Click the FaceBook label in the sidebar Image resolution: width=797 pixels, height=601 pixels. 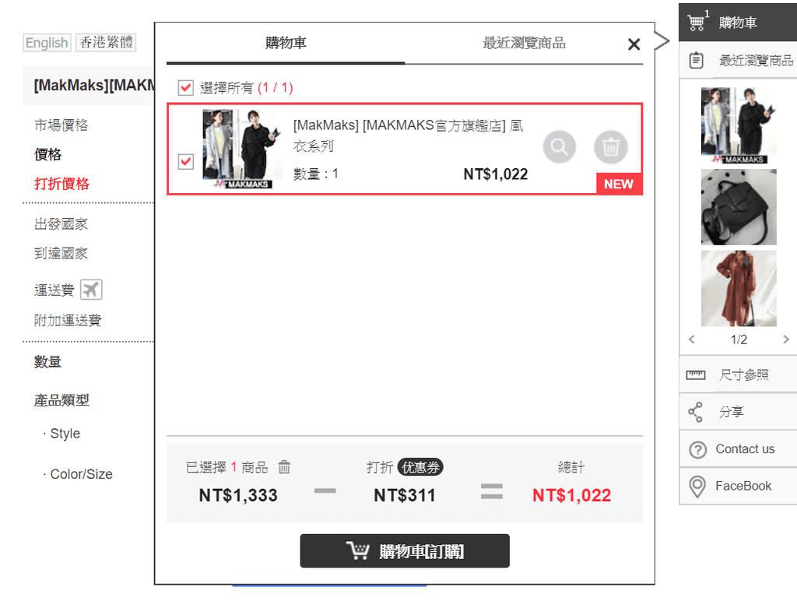(x=743, y=486)
